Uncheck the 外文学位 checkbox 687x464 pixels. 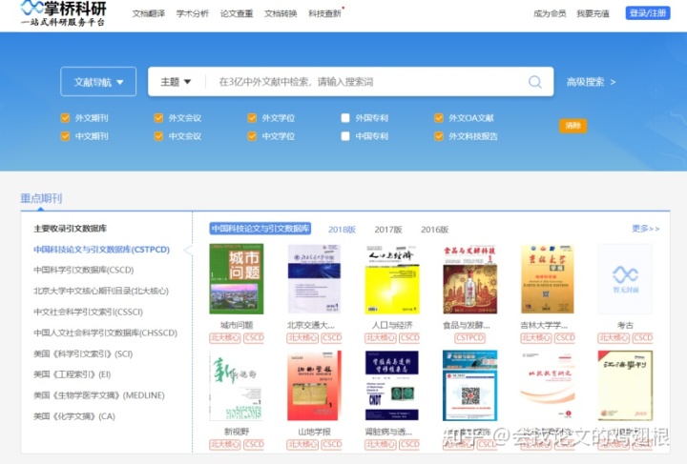[252, 117]
